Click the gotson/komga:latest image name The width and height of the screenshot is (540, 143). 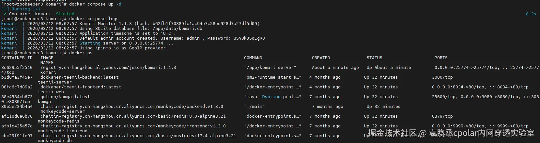(x=65, y=97)
